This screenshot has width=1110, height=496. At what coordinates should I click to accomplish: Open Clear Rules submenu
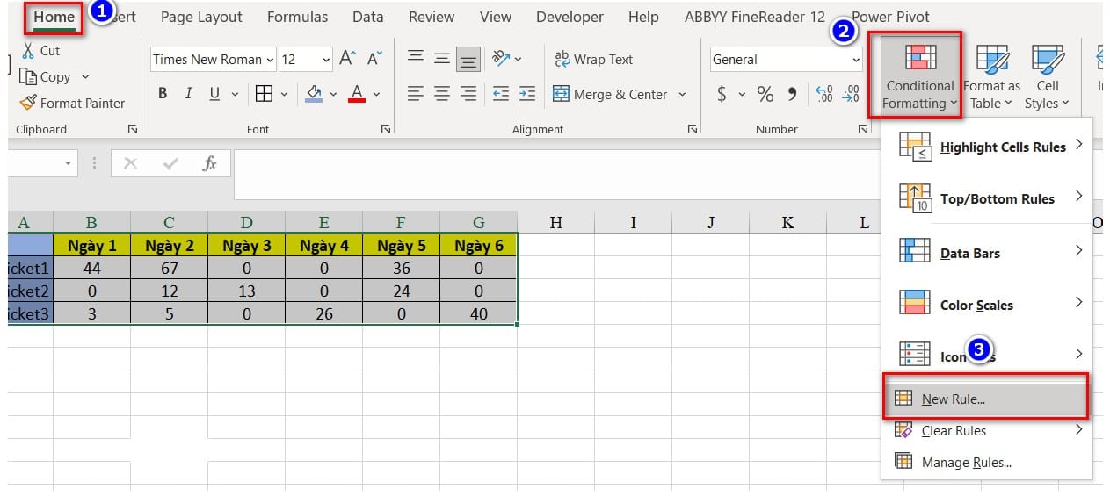point(986,430)
